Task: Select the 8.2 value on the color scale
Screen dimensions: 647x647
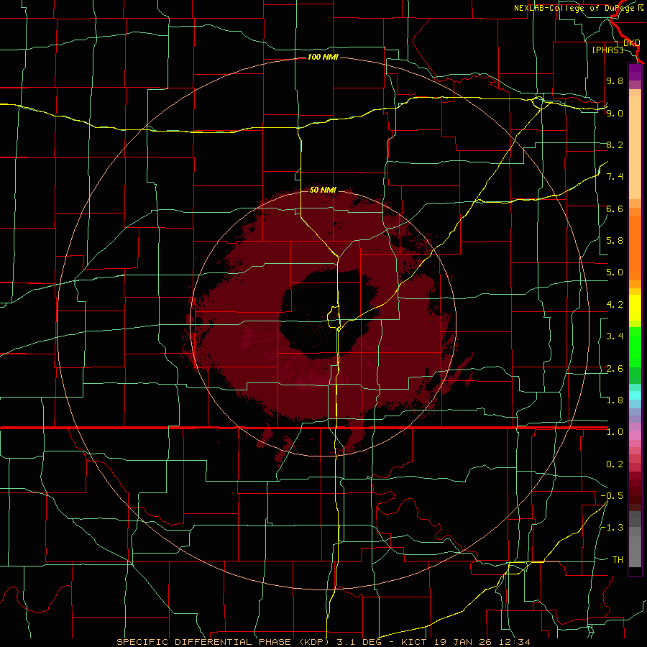Action: point(615,144)
